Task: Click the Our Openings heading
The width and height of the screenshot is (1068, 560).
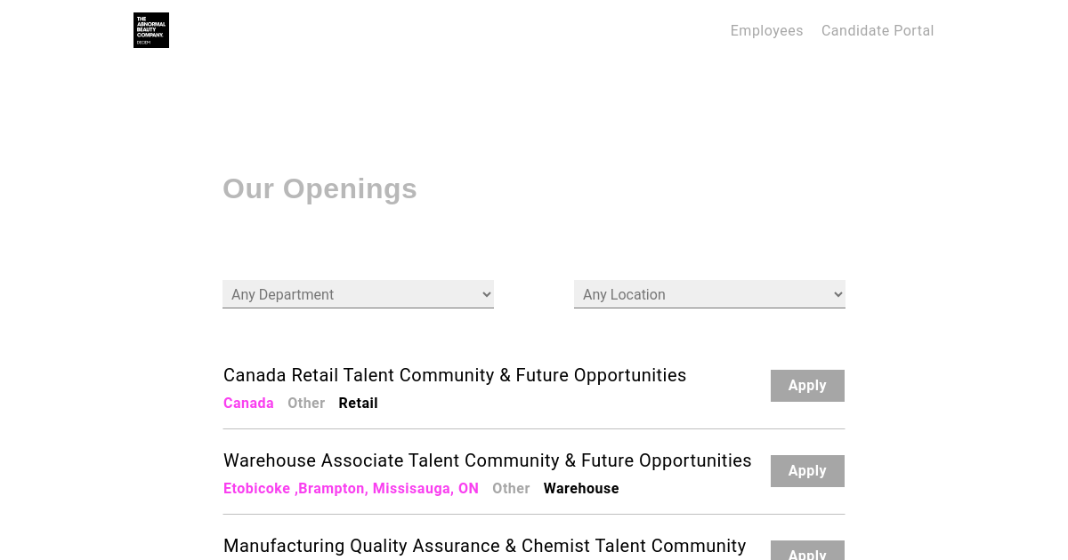Action: 320,188
